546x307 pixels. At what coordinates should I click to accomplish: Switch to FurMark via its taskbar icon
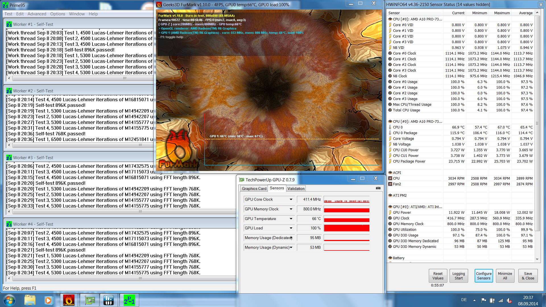[69, 300]
